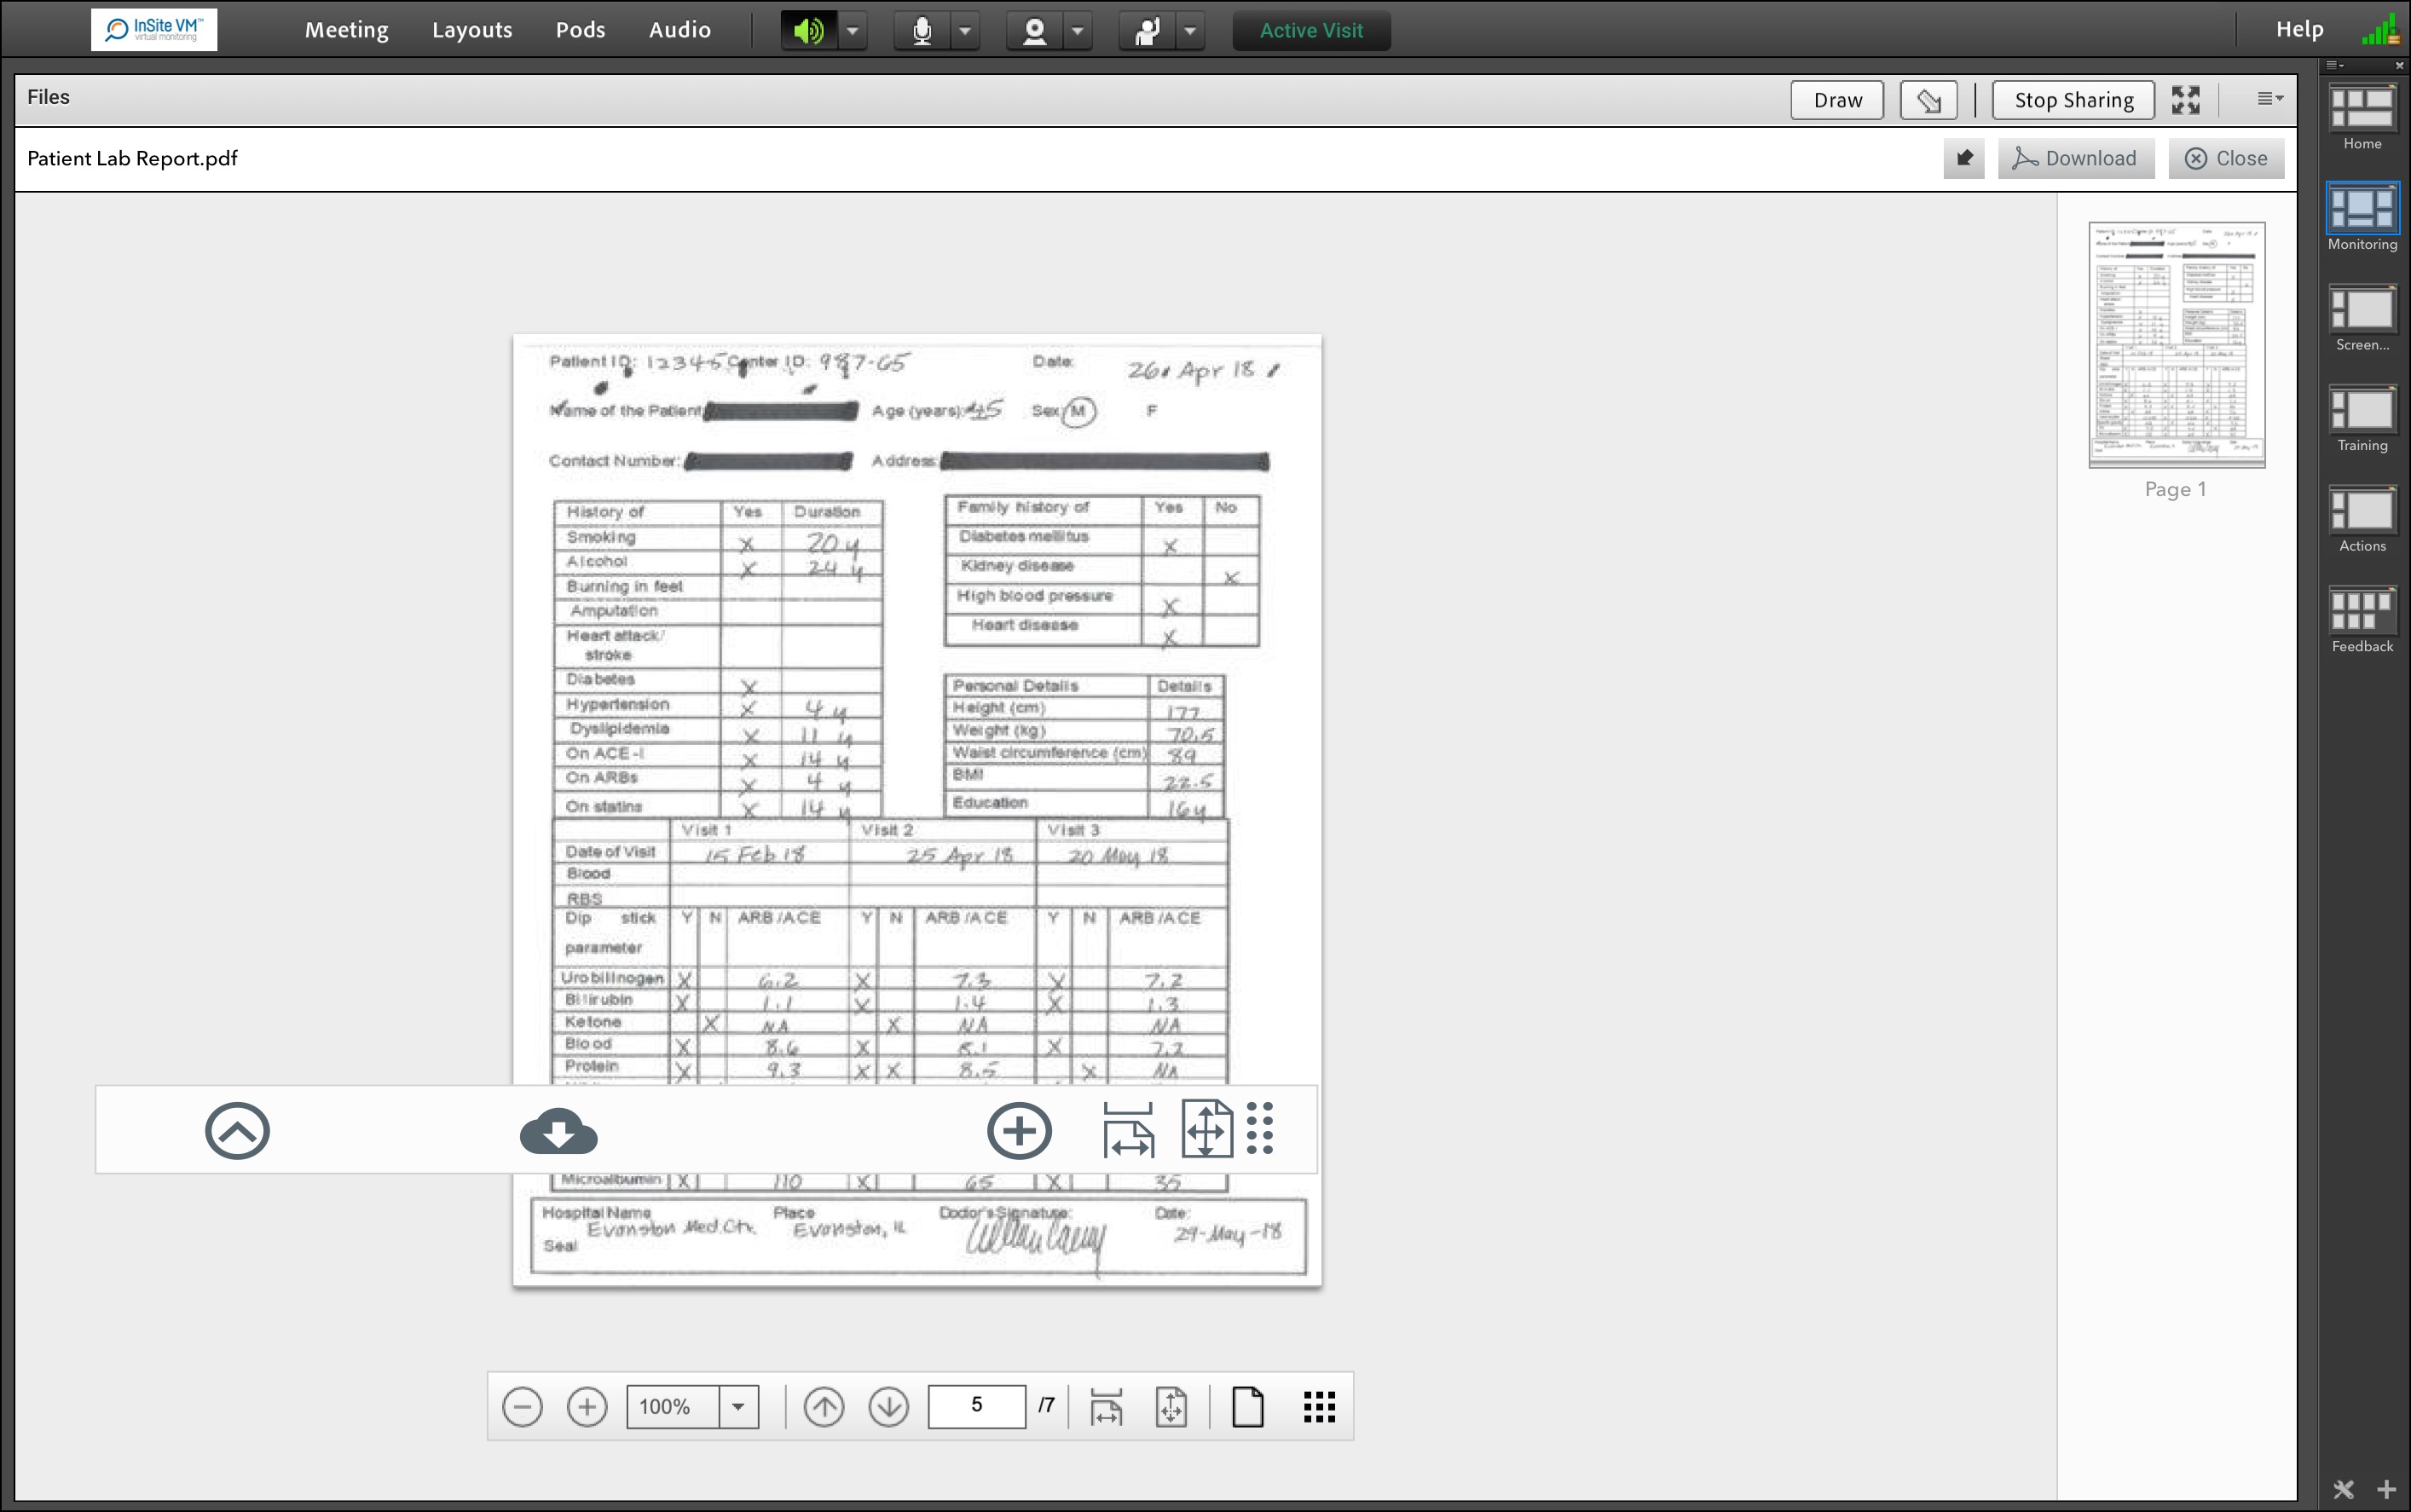Open the speaker options dropdown arrow
Viewport: 2411px width, 1512px height.
[x=852, y=31]
